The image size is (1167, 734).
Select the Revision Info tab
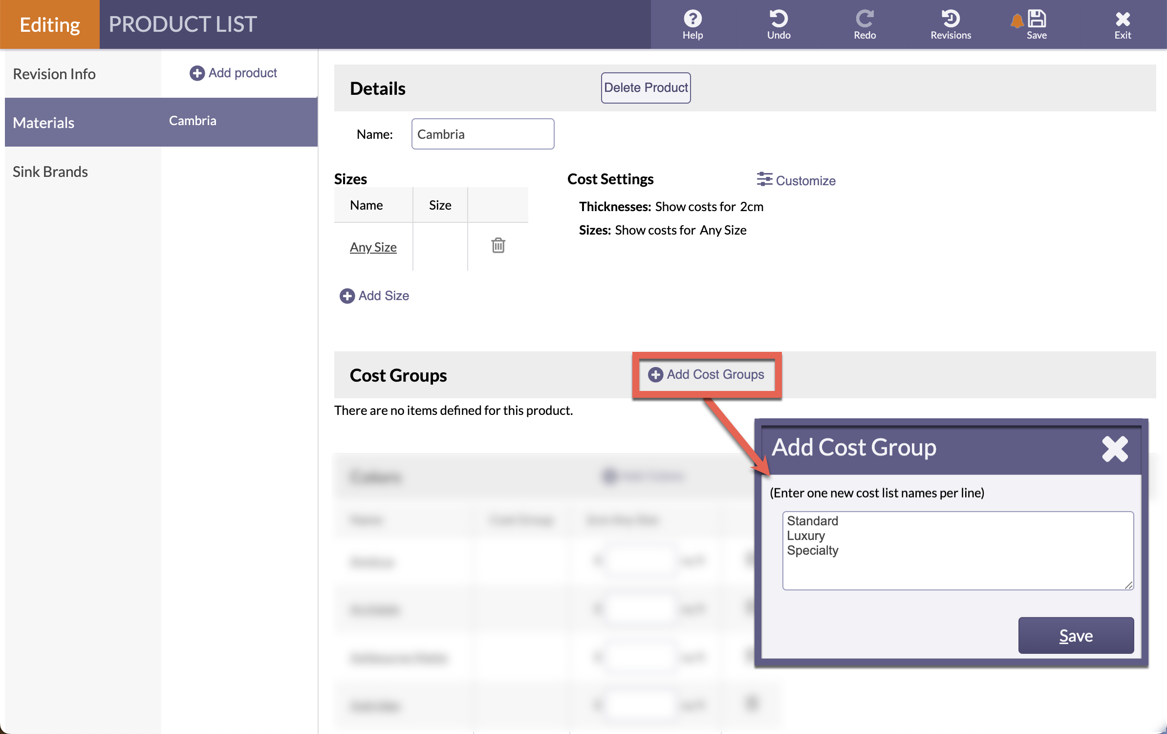(x=54, y=74)
